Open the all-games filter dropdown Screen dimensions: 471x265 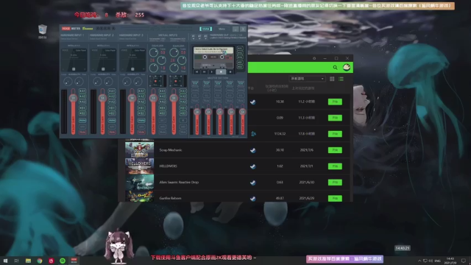[x=307, y=79]
